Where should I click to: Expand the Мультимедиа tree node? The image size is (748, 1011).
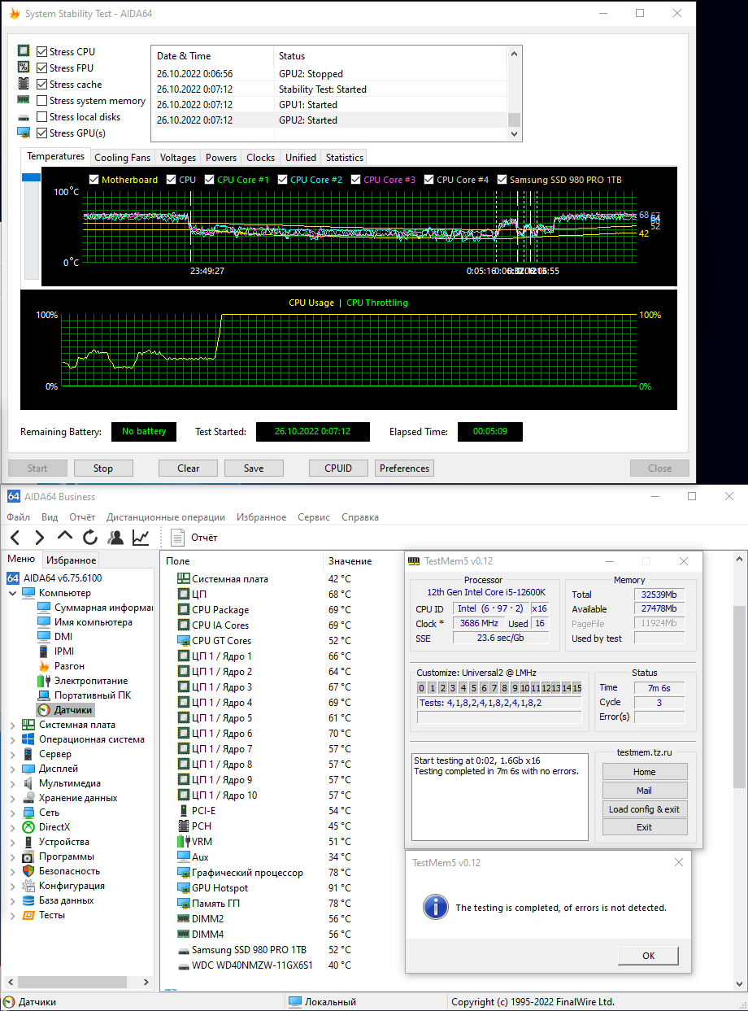13,783
